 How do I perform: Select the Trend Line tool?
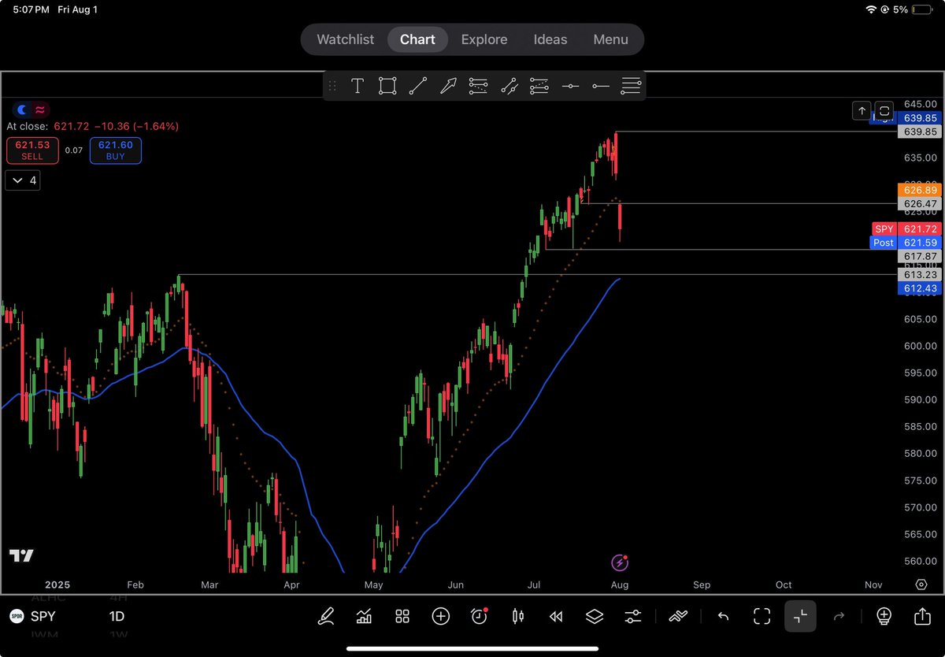pyautogui.click(x=418, y=86)
